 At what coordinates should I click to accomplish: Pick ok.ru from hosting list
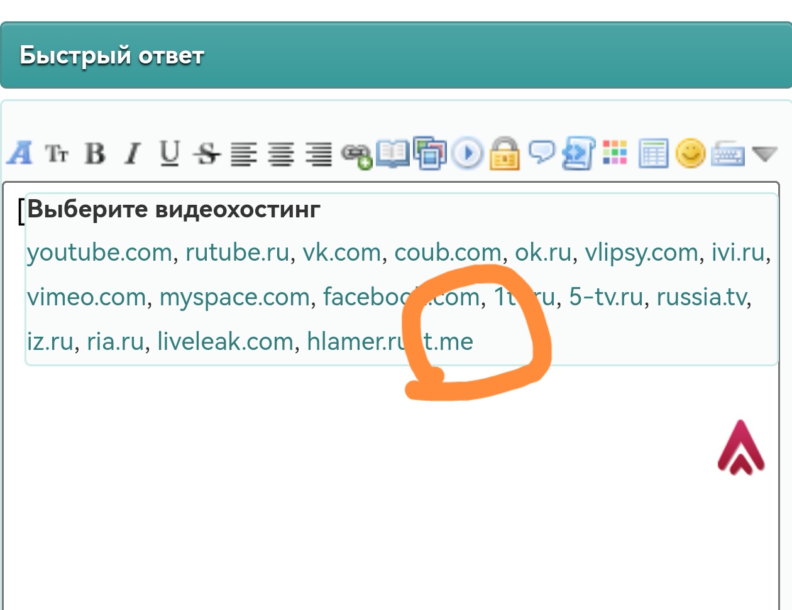tap(543, 253)
